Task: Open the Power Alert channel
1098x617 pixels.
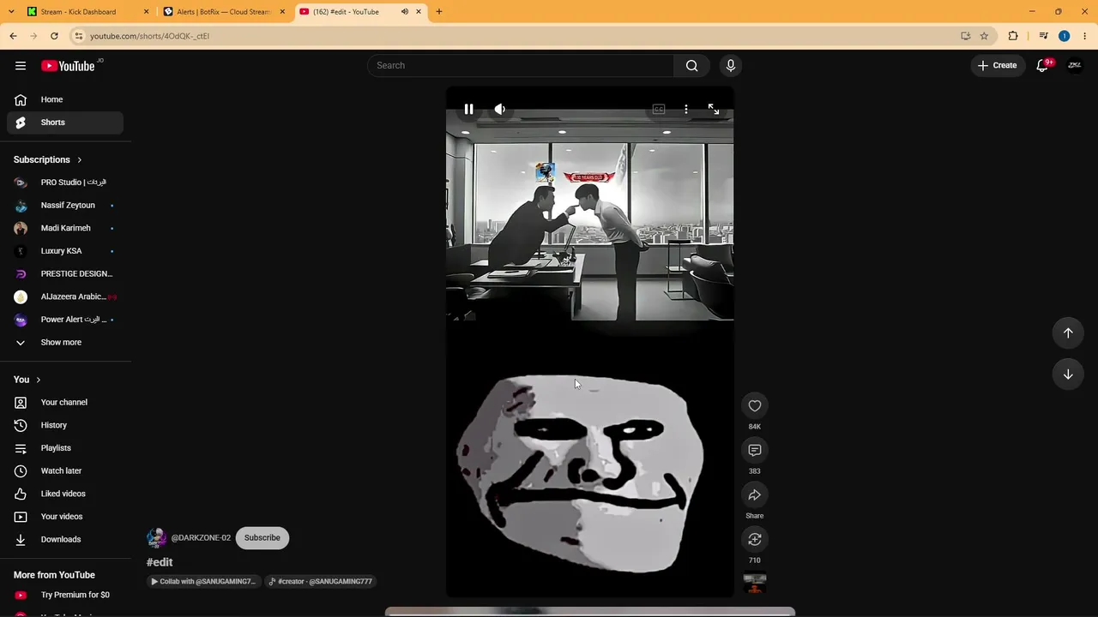Action: [x=65, y=320]
